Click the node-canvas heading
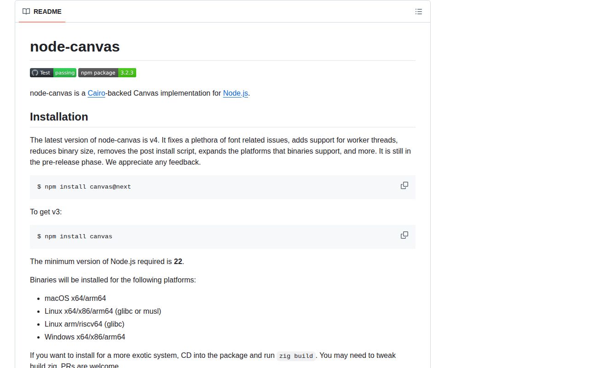 coord(75,46)
